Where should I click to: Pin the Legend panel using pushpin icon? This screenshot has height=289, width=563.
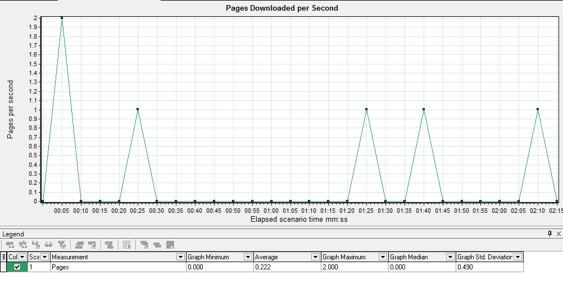pyautogui.click(x=550, y=234)
